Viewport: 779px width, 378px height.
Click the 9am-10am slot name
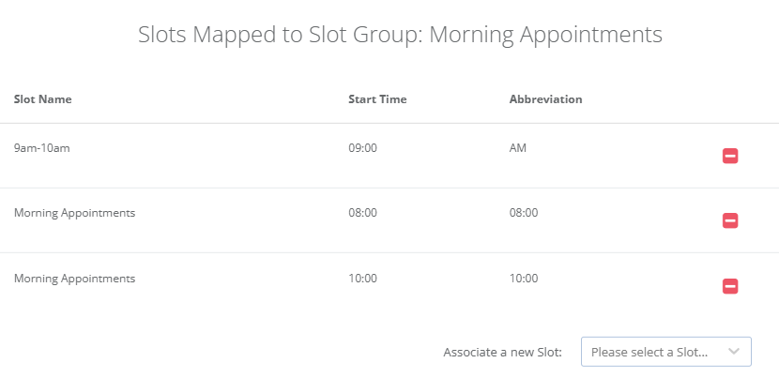[x=42, y=147]
